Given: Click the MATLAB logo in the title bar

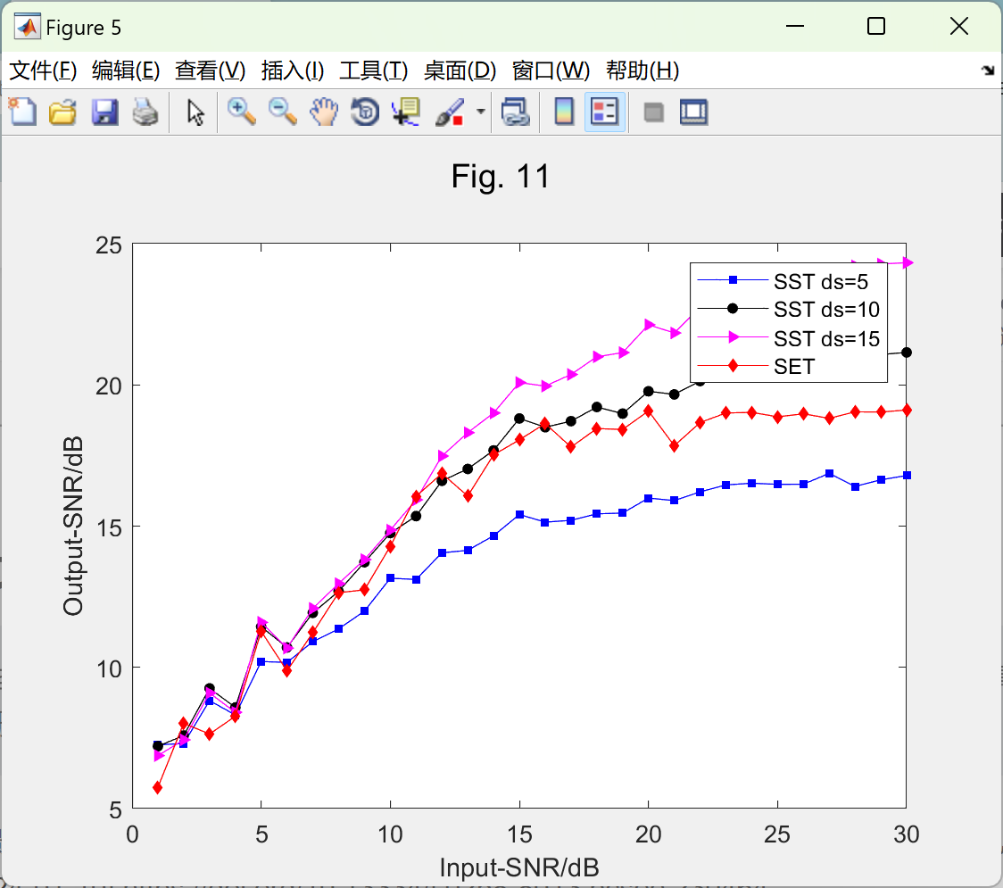Looking at the screenshot, I should coord(28,27).
